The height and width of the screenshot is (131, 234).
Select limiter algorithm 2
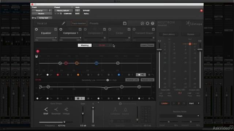click(x=179, y=103)
